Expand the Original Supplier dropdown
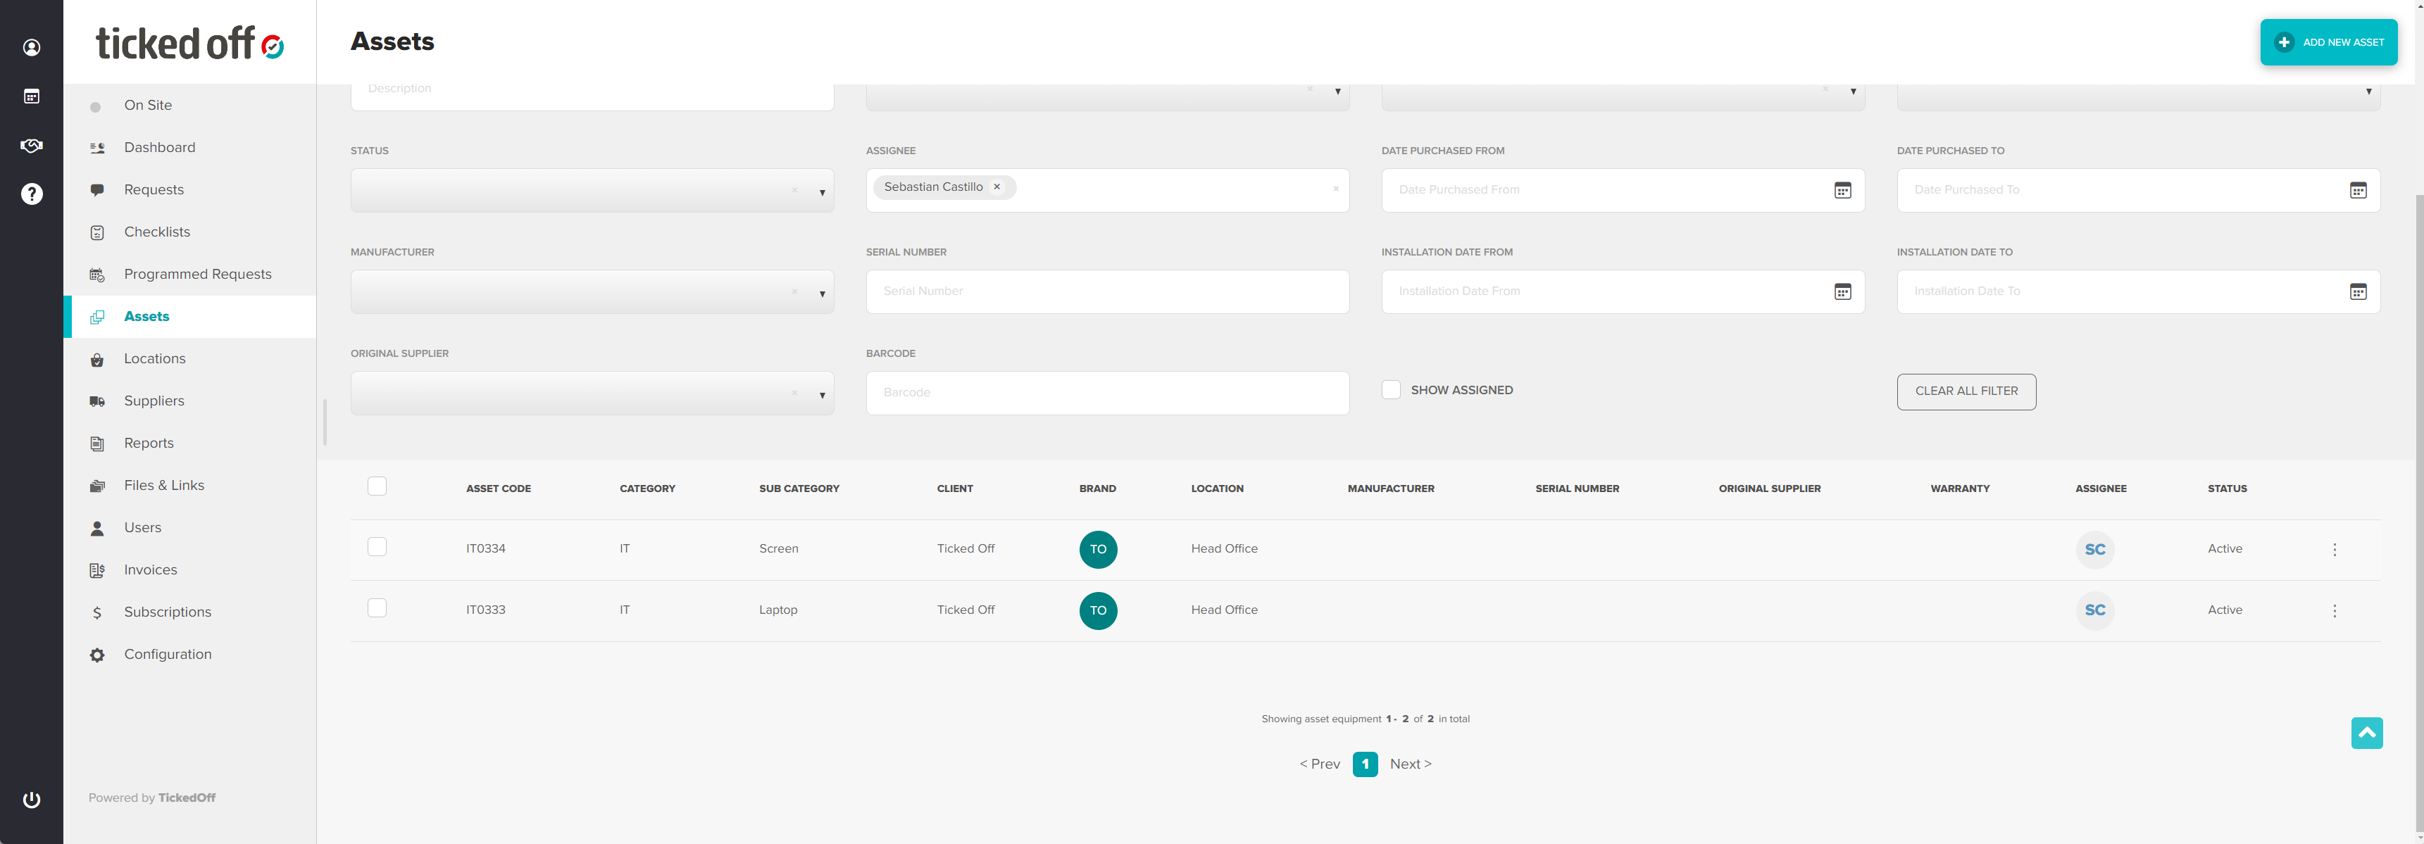 821,395
